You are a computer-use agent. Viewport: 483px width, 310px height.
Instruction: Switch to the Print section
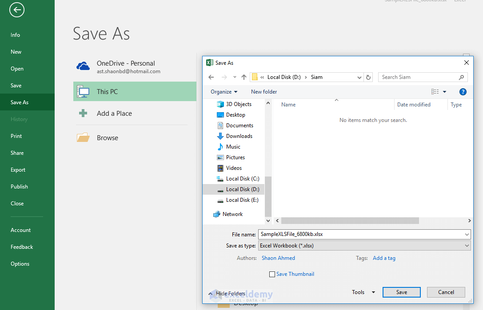coord(16,136)
